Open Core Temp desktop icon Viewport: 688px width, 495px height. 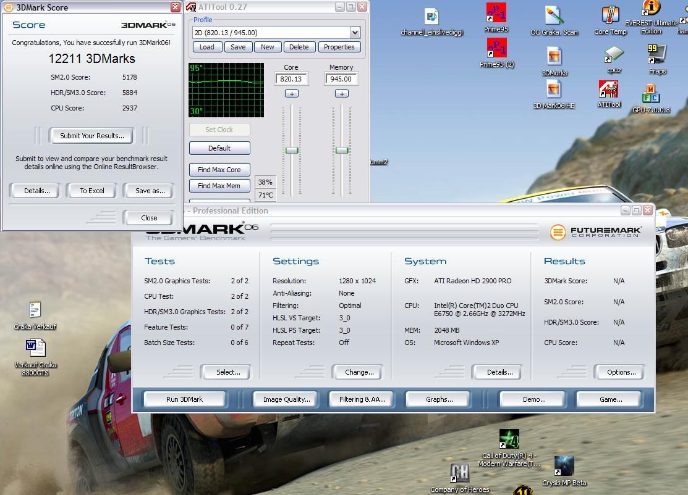(x=610, y=20)
